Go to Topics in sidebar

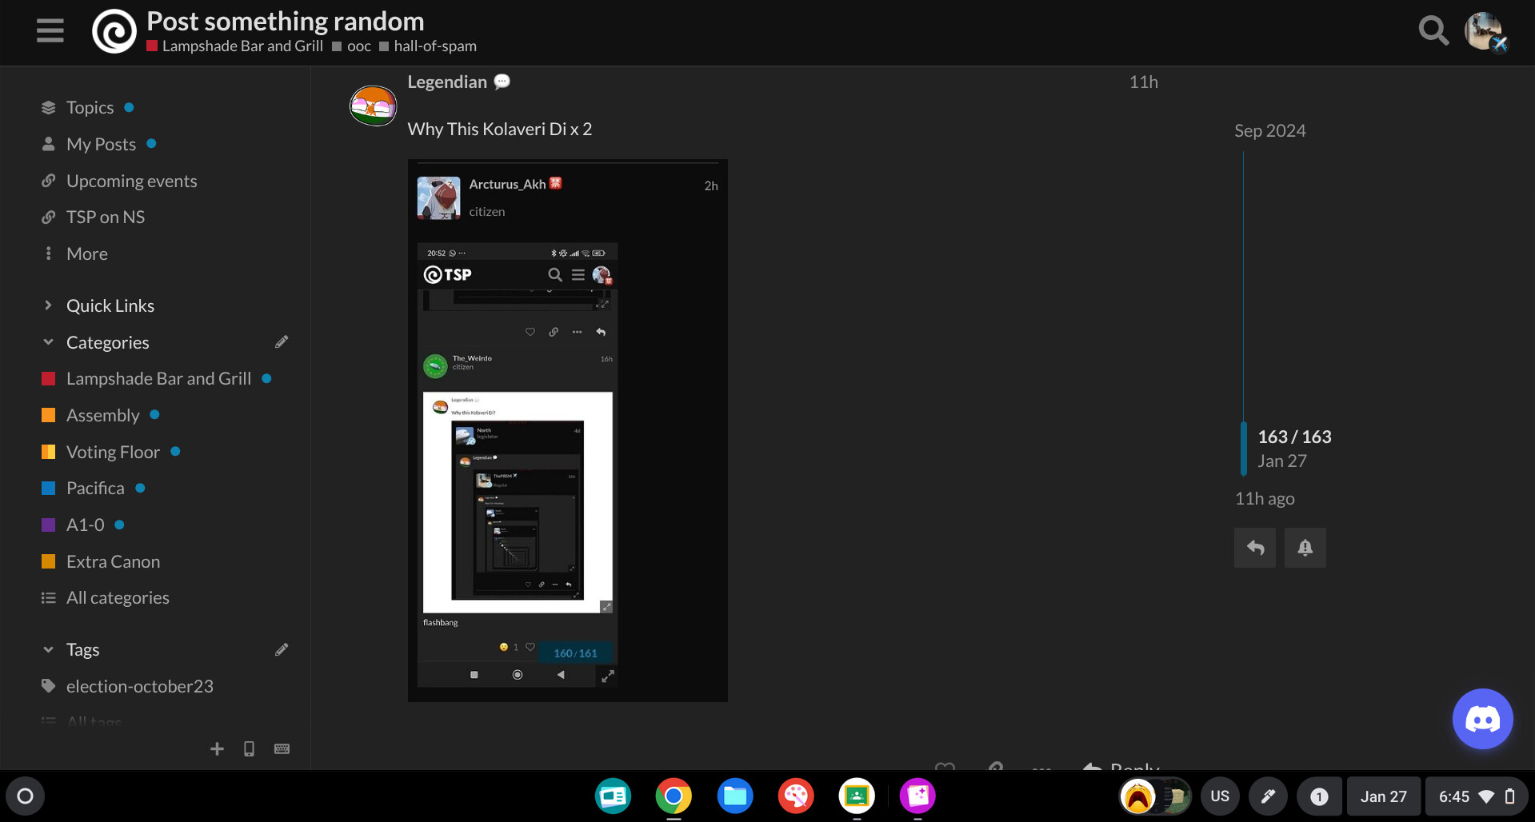[90, 107]
